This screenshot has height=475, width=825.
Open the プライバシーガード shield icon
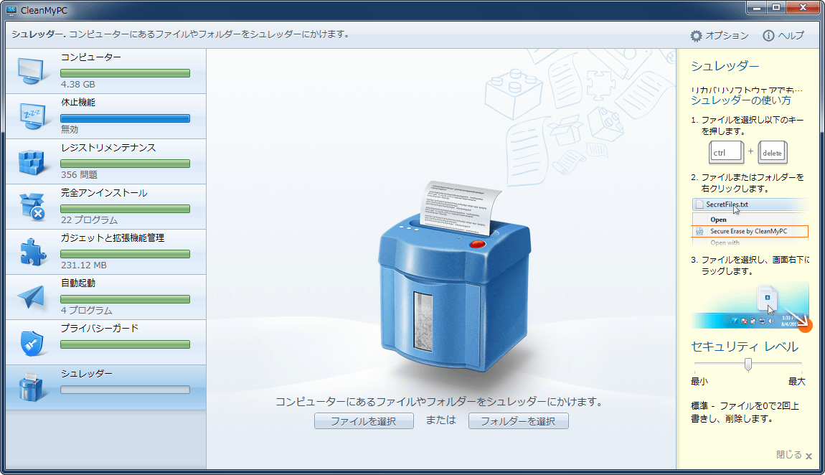point(32,343)
